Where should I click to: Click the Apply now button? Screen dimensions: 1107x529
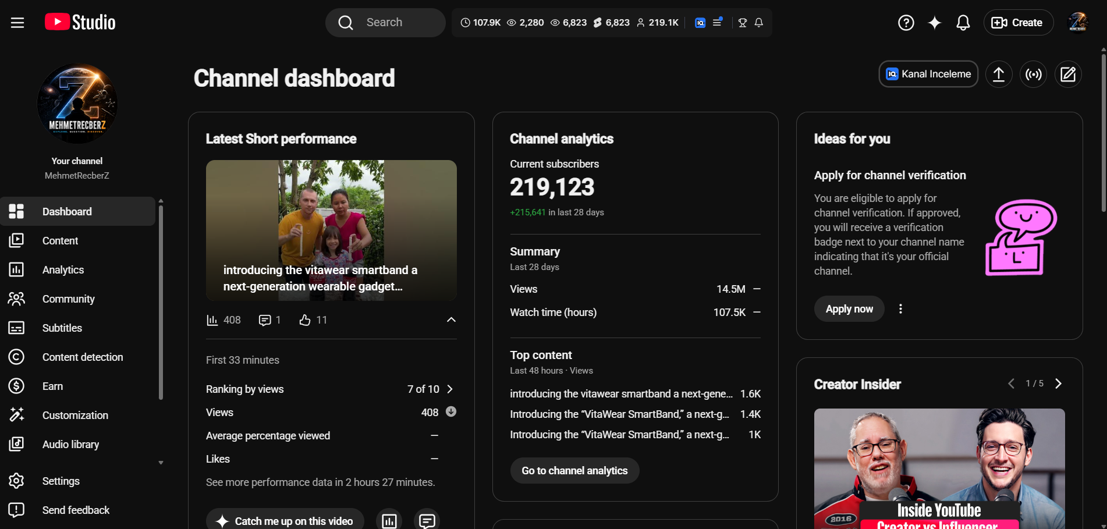tap(849, 309)
